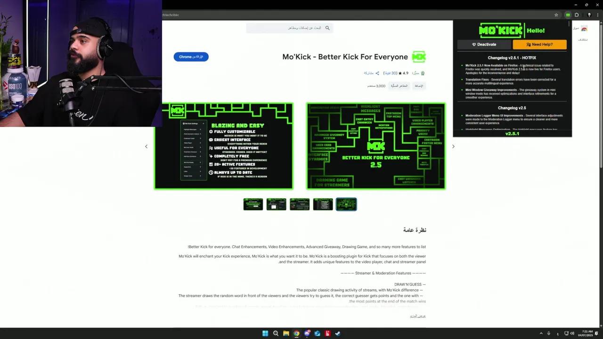The image size is (603, 339).
Task: Click the web store search field
Action: point(289,28)
